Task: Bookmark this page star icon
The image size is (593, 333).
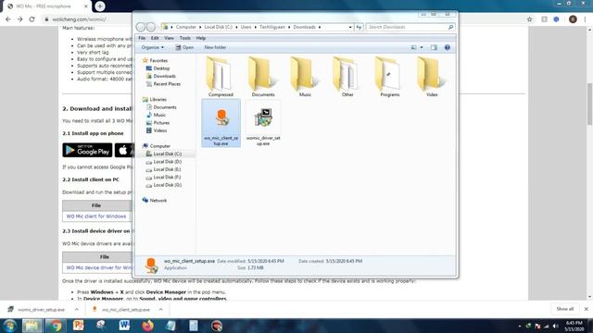Action: [x=529, y=19]
